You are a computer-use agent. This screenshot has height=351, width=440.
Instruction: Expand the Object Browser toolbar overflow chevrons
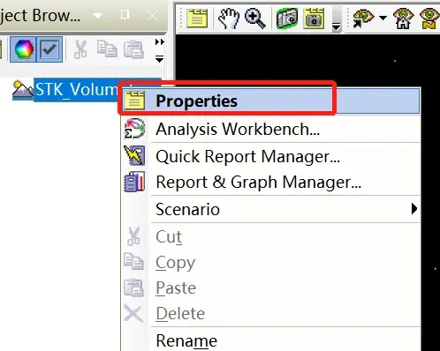point(159,42)
